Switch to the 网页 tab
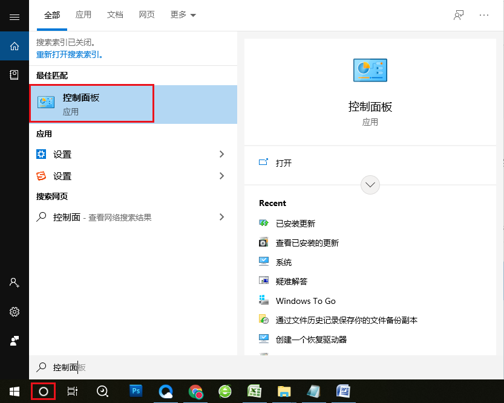Image resolution: width=504 pixels, height=403 pixels. [146, 15]
